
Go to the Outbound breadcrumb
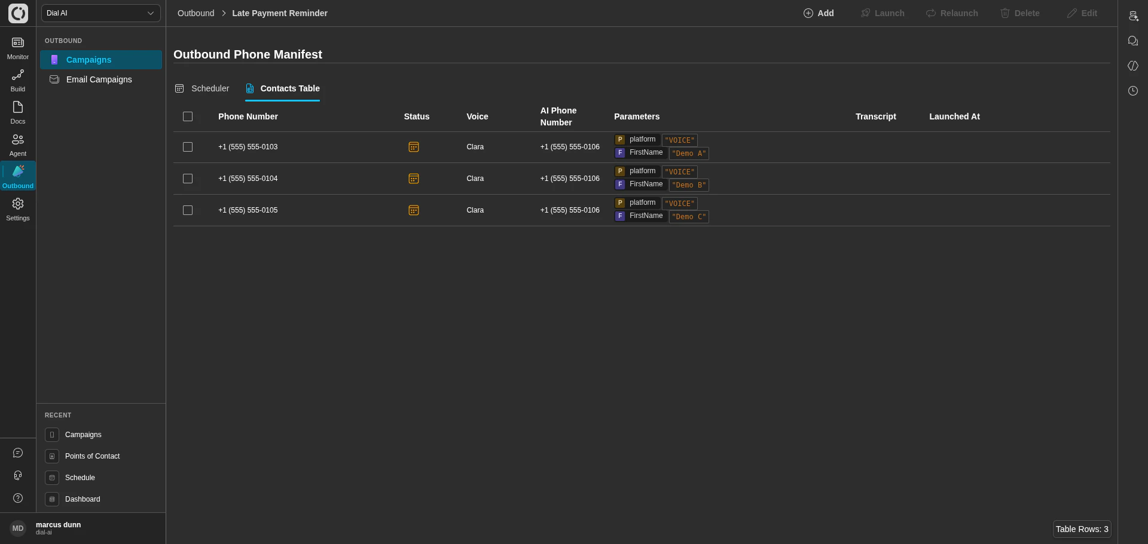[196, 13]
